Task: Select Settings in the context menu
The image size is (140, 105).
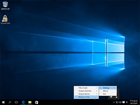Action: pyautogui.click(x=108, y=88)
